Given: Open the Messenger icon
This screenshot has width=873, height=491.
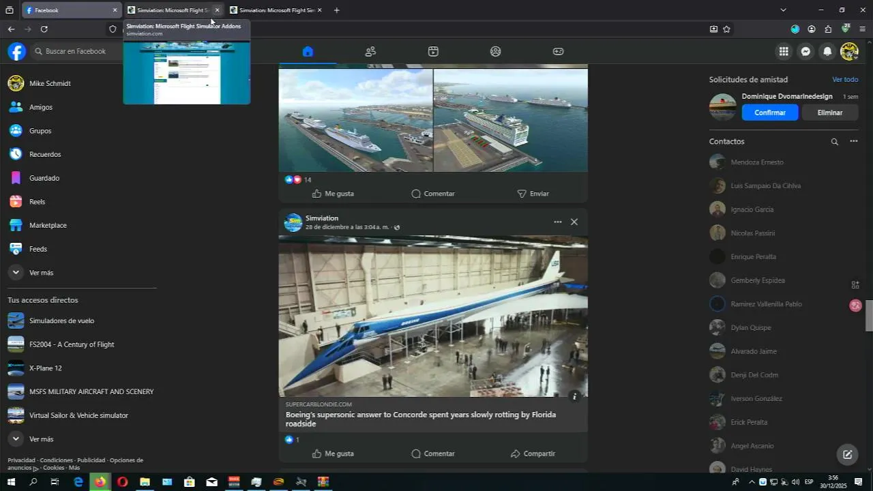Looking at the screenshot, I should [805, 51].
